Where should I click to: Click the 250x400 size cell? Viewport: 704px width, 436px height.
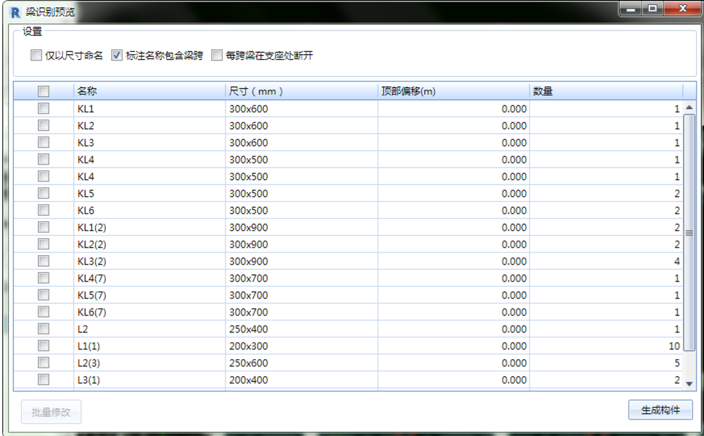(x=301, y=329)
